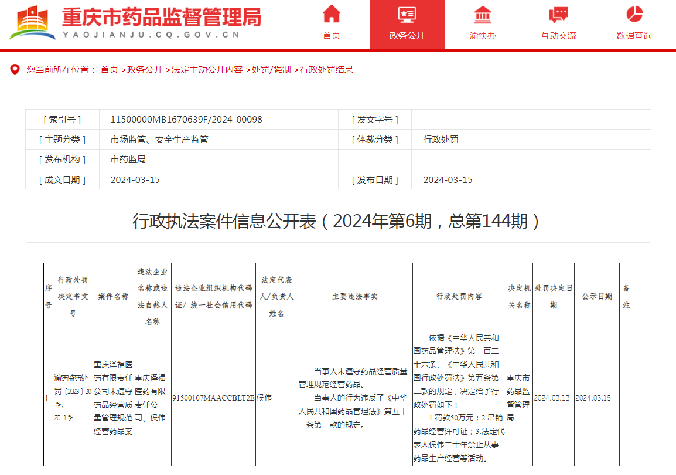676x475 pixels.
Task: Click the location pin icon in breadcrumb
Action: [x=15, y=69]
